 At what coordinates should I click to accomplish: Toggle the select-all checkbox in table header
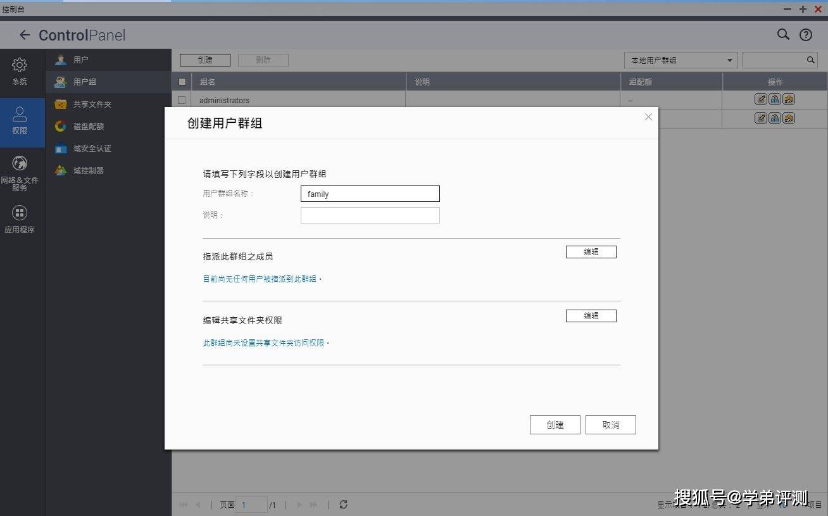point(182,82)
